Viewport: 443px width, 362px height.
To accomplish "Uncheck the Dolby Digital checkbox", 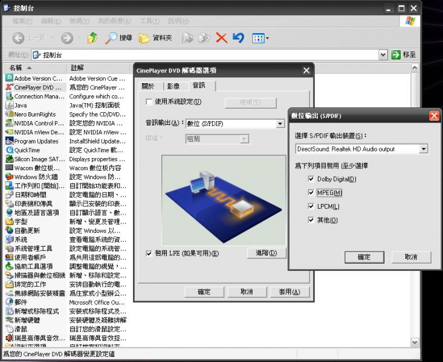I will tap(311, 179).
